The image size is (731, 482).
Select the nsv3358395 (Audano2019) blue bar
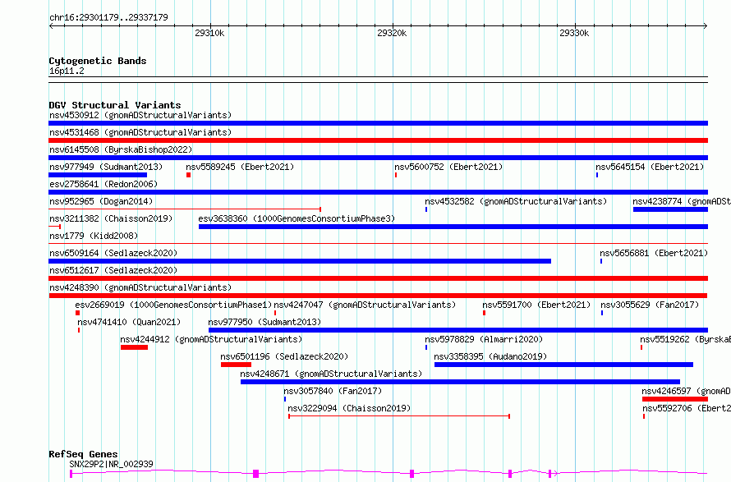563,365
